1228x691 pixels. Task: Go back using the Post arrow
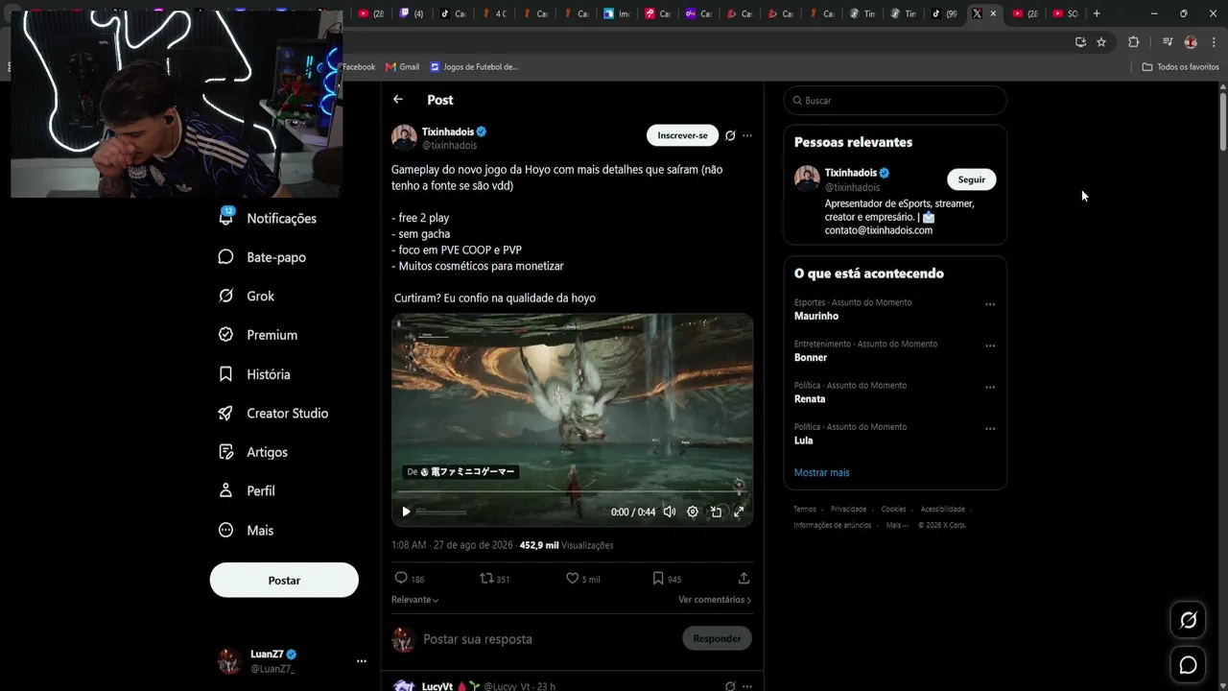pyautogui.click(x=398, y=100)
